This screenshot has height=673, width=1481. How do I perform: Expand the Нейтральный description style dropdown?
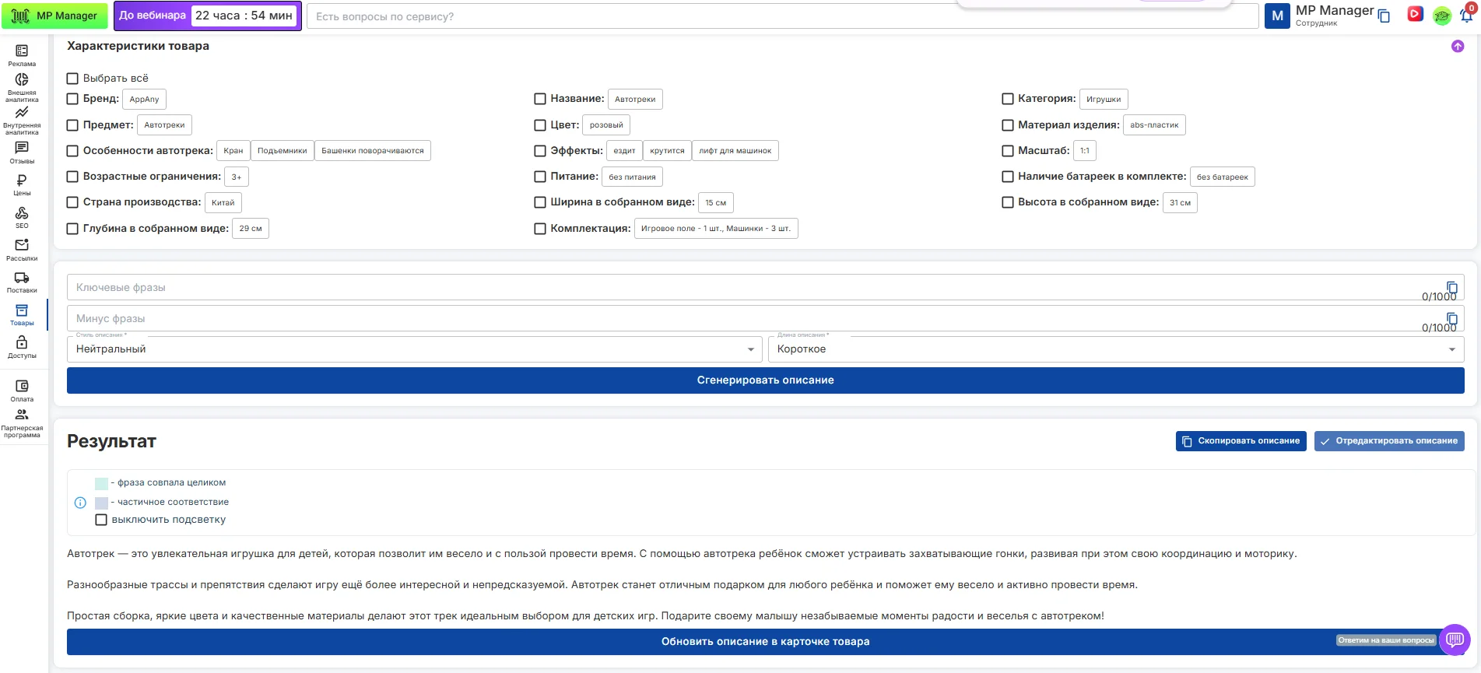[x=414, y=349]
